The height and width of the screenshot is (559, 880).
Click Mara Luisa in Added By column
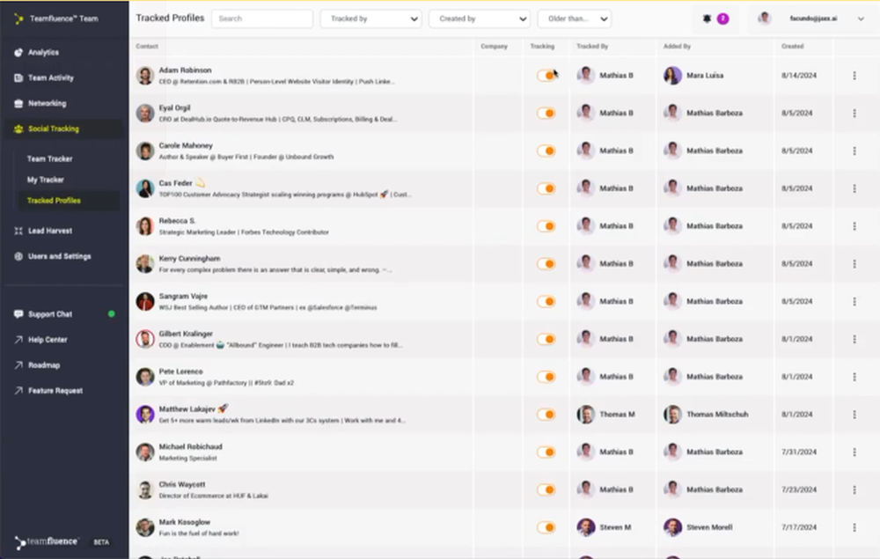pos(705,75)
